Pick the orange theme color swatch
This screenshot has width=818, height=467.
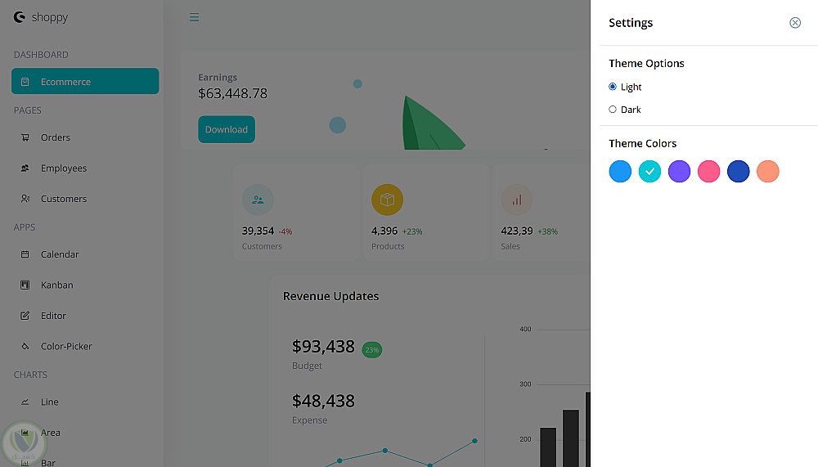[768, 171]
